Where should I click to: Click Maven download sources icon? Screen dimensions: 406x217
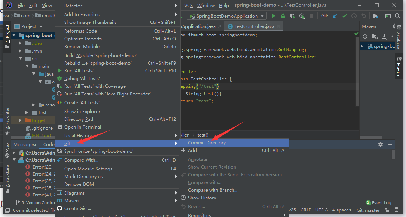tap(385, 36)
